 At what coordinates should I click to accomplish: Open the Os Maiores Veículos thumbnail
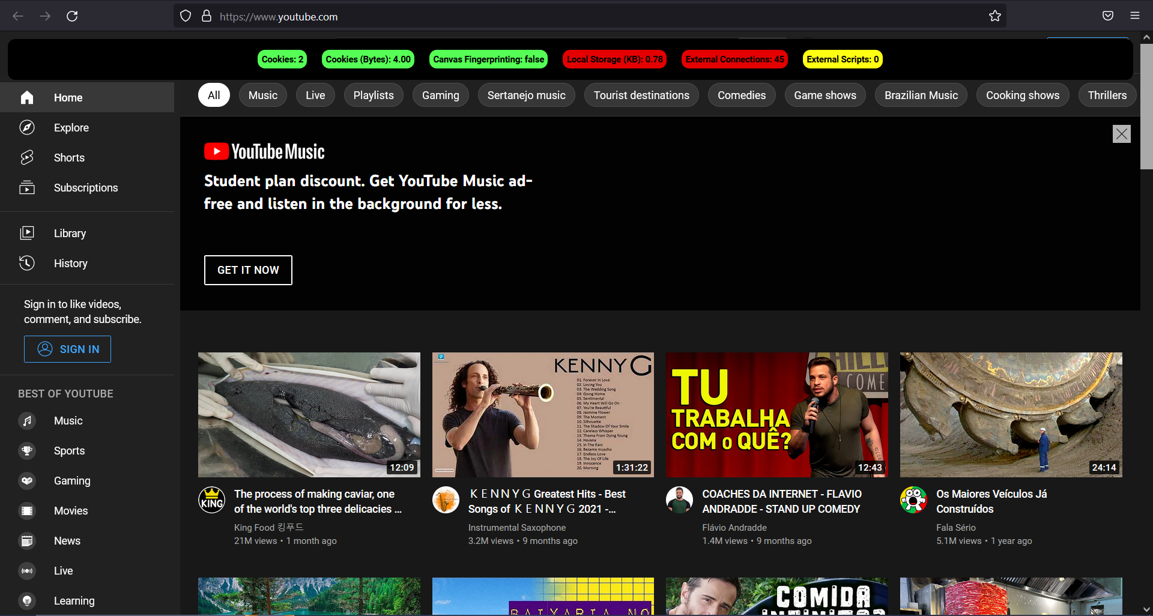click(x=1011, y=415)
